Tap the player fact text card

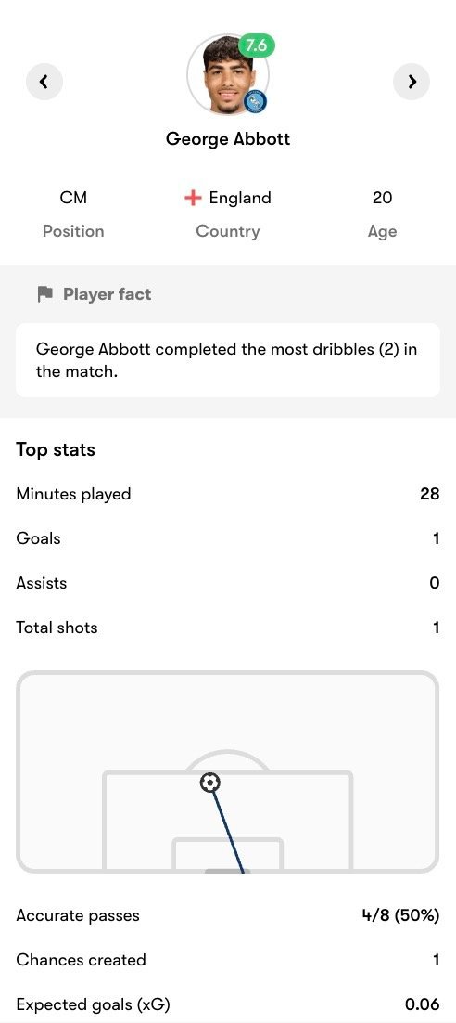pos(228,360)
